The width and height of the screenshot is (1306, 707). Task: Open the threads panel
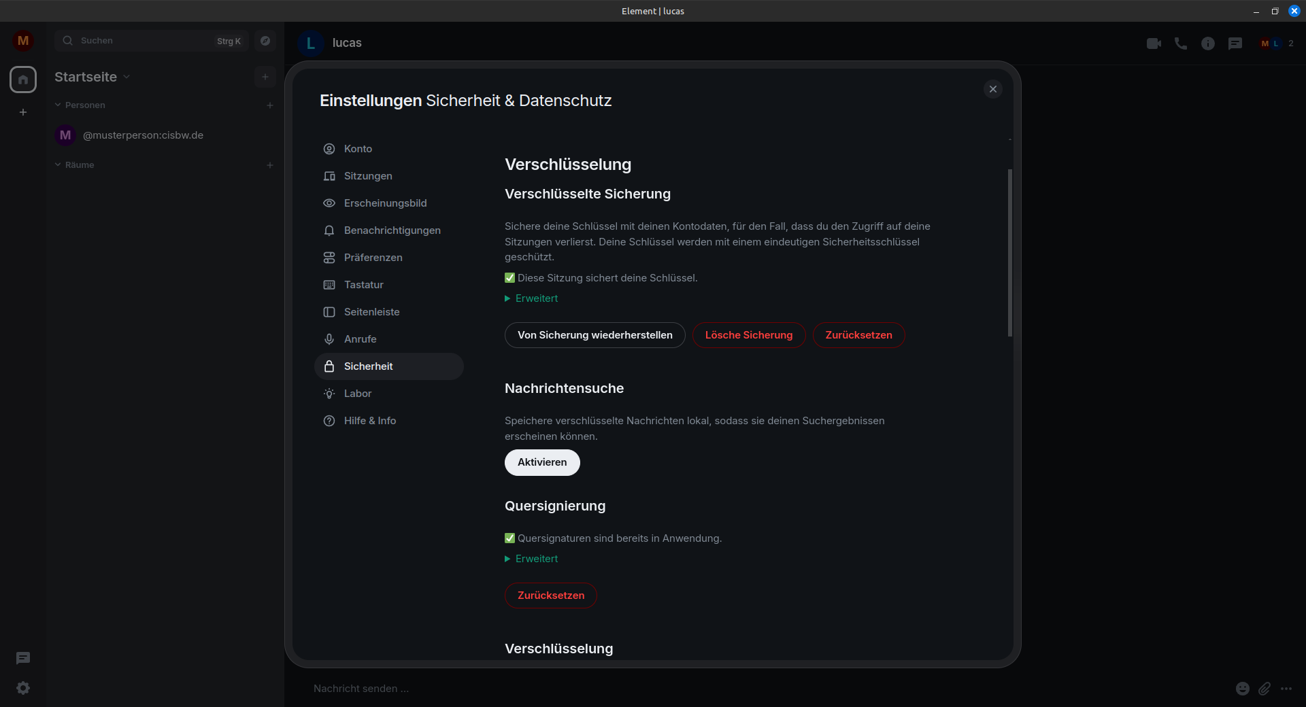(x=1235, y=43)
